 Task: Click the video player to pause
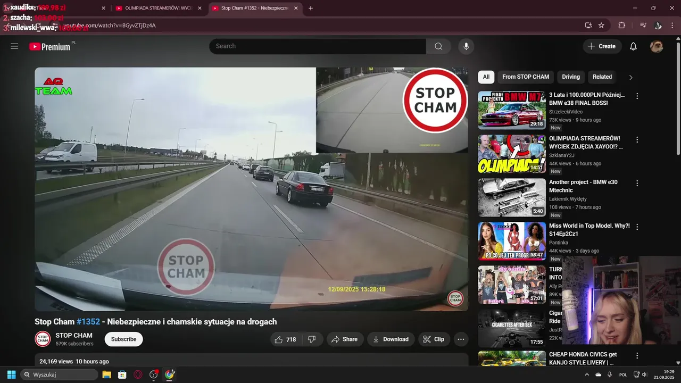(251, 189)
